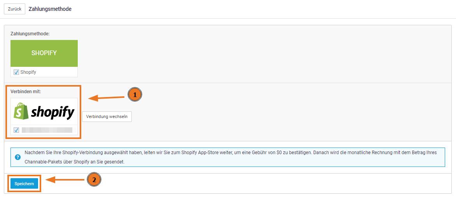The image size is (456, 198).
Task: Click the 'Shopify' label beside the checkbox
Action: click(x=28, y=72)
